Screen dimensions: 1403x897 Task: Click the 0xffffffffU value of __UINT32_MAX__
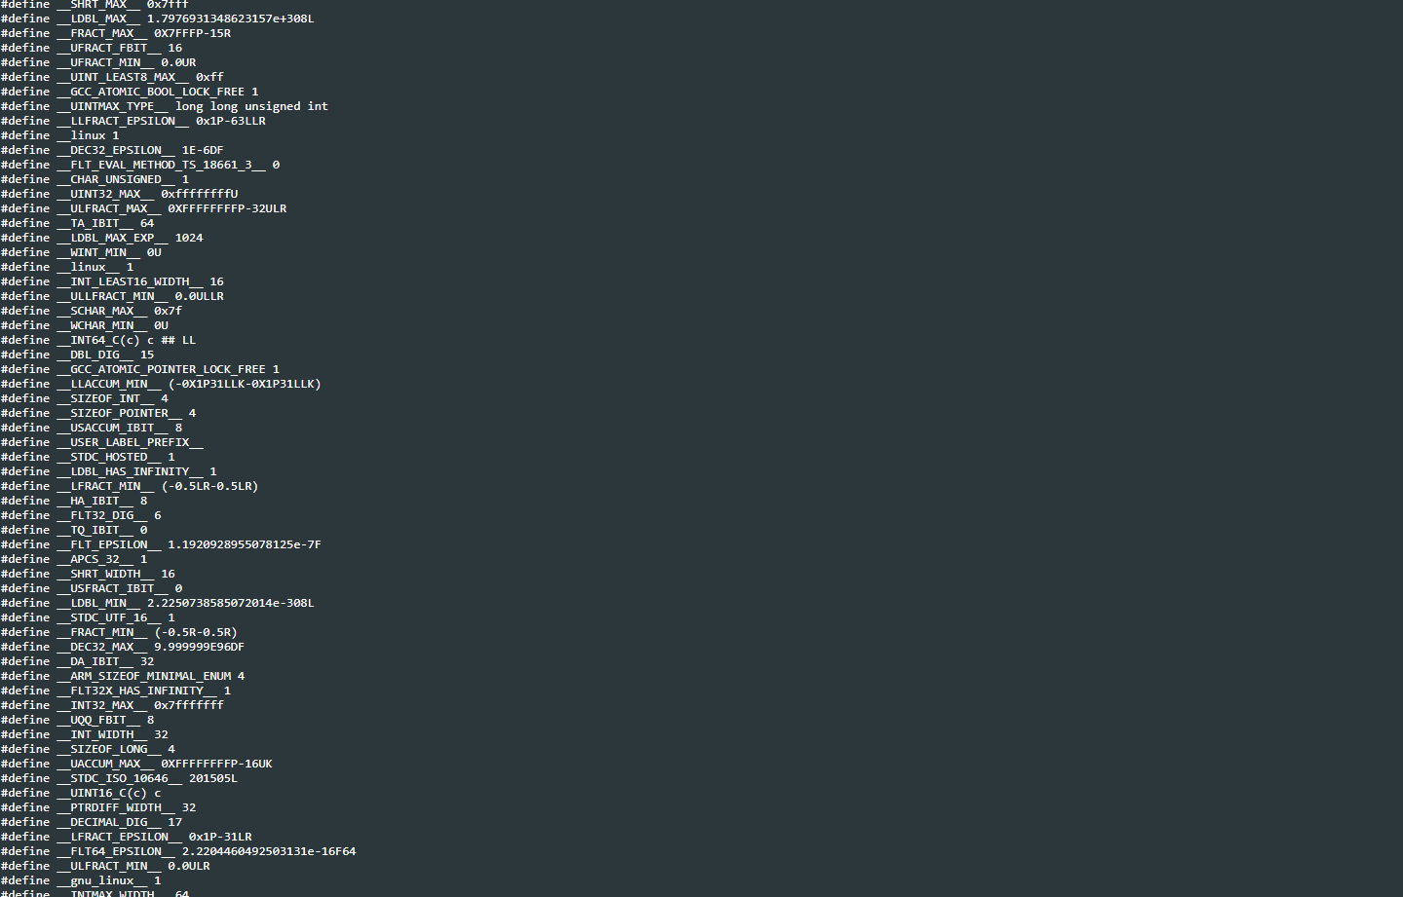(199, 194)
